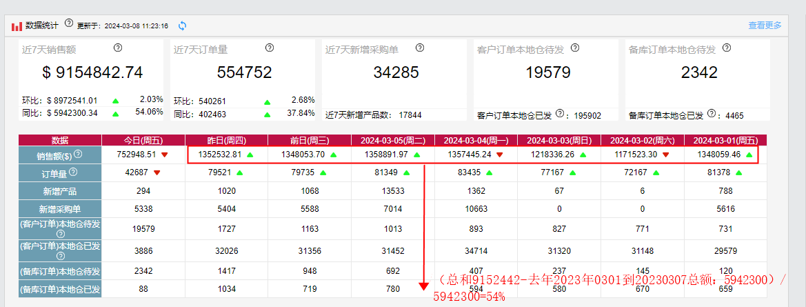Click help icon in 订单量 row header
This screenshot has height=307, width=806.
[x=73, y=172]
